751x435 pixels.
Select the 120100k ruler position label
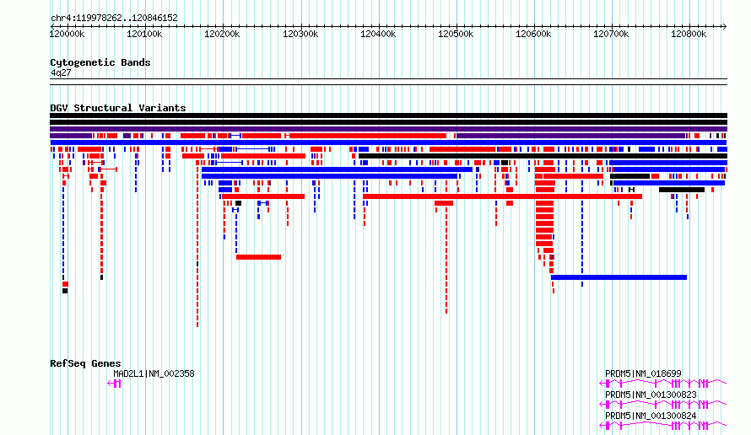[144, 34]
